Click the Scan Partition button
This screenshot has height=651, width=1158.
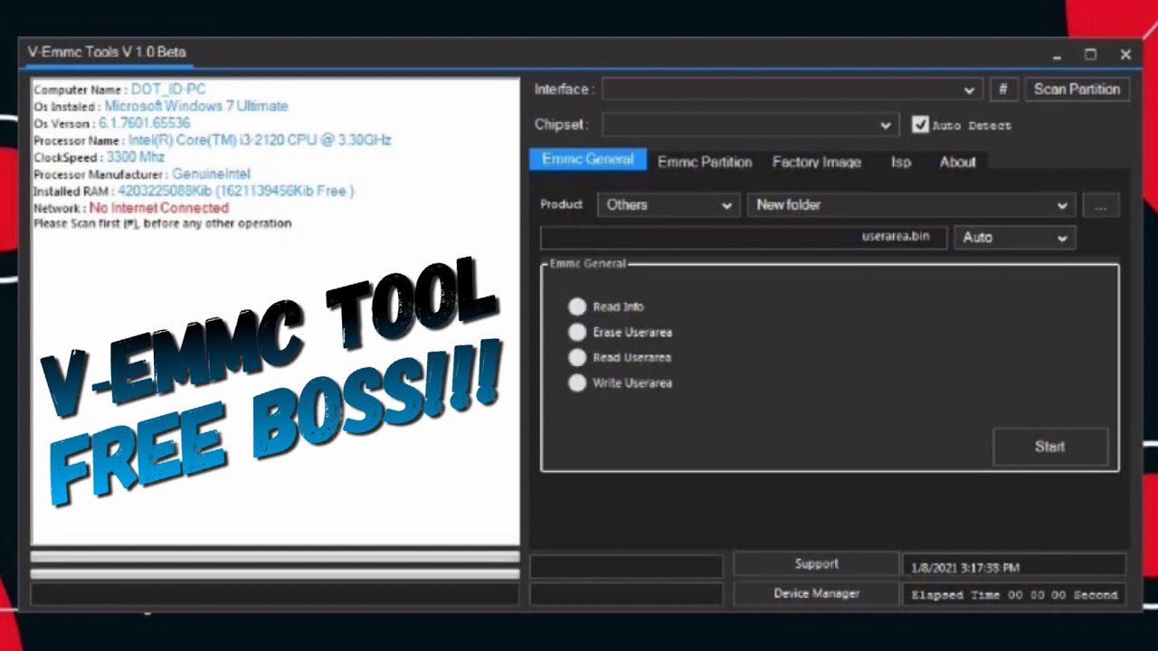pyautogui.click(x=1077, y=90)
